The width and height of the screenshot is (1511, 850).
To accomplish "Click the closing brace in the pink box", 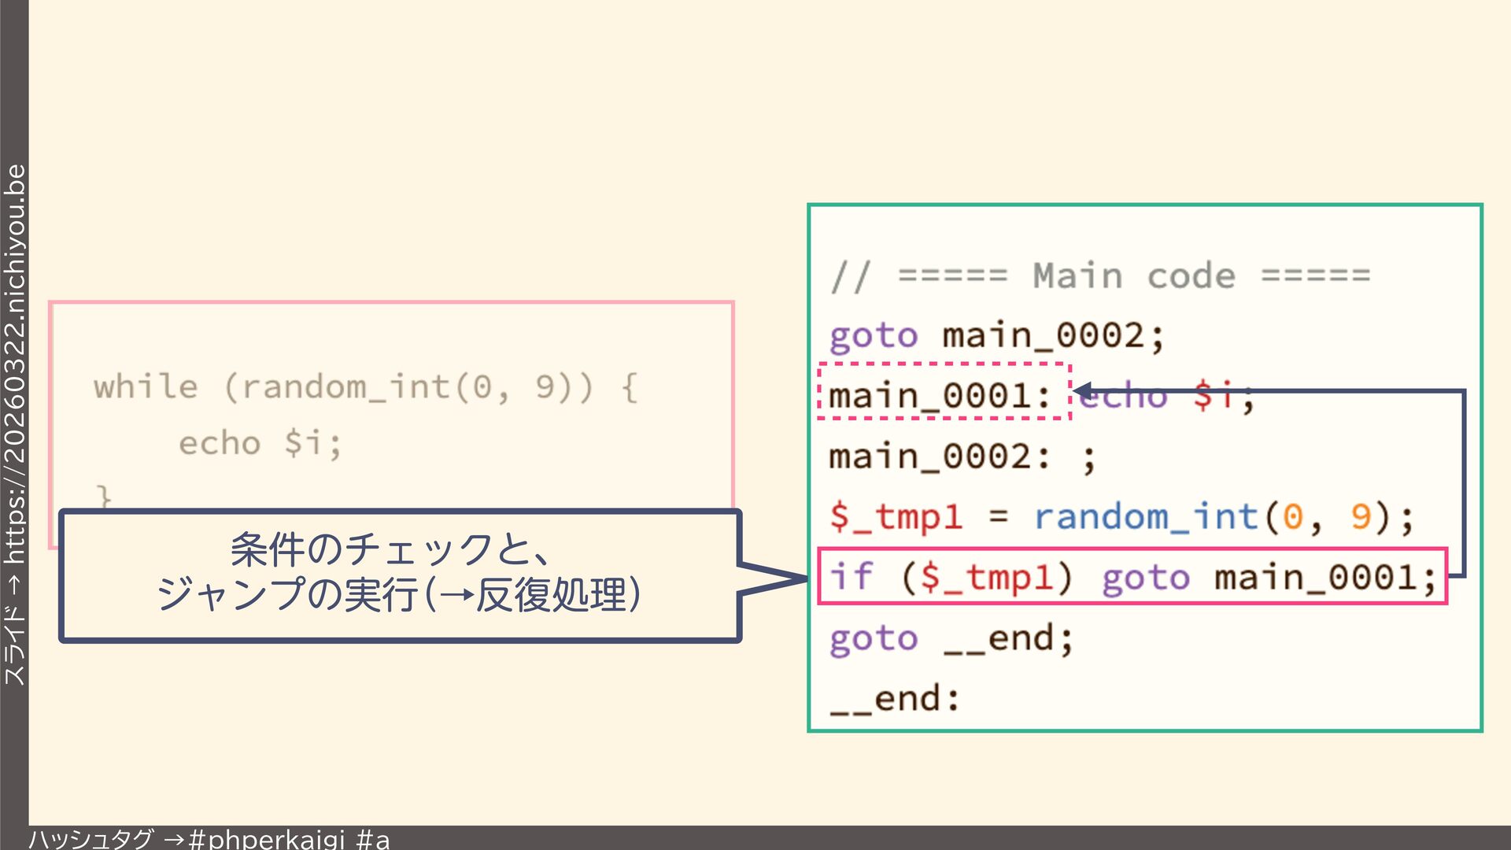I will click(103, 497).
